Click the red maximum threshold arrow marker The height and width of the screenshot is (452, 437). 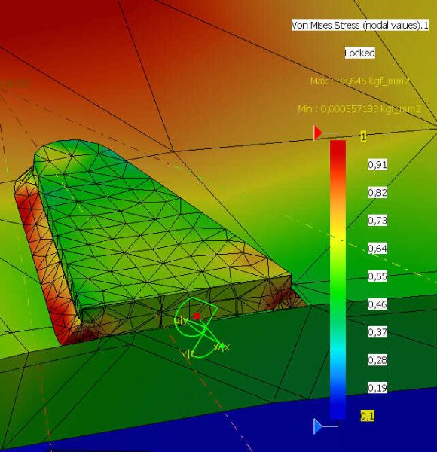coord(318,133)
